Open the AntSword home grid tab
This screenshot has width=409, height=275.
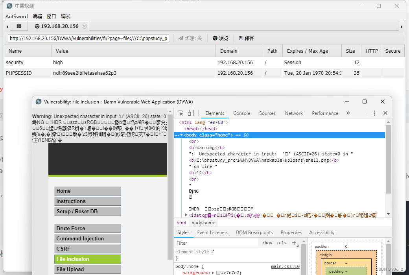19,26
